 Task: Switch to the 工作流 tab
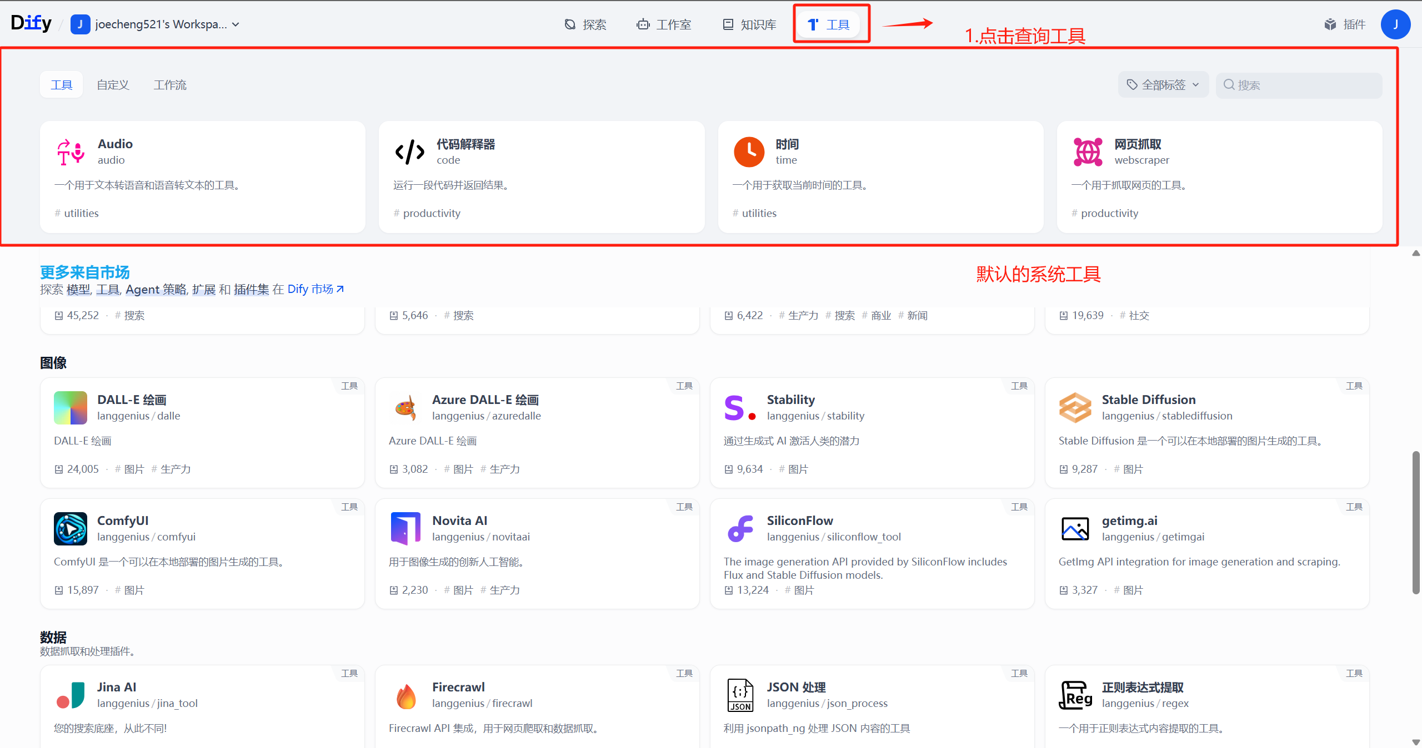[x=170, y=85]
